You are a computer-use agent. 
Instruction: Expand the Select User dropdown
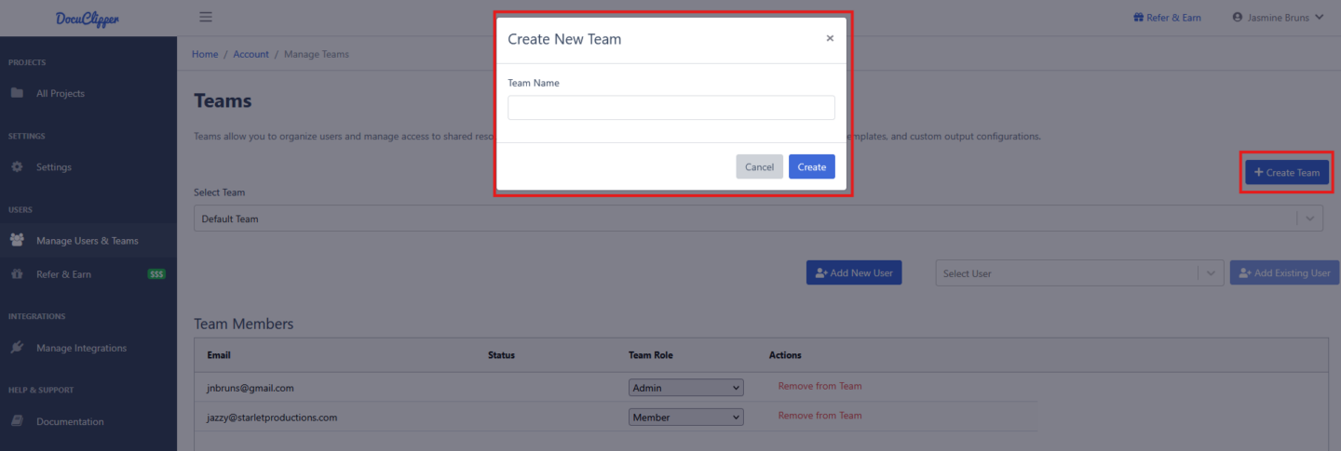click(x=1079, y=273)
